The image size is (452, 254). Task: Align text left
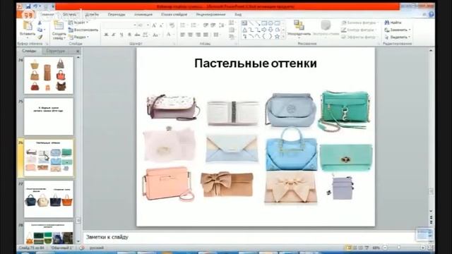(182, 35)
